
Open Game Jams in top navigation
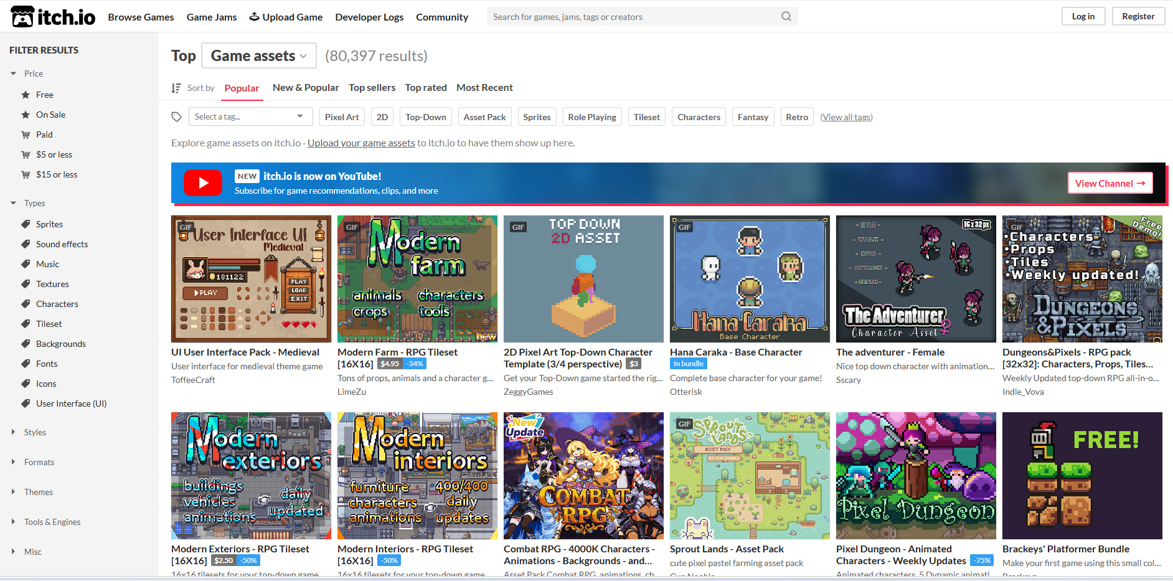(212, 17)
